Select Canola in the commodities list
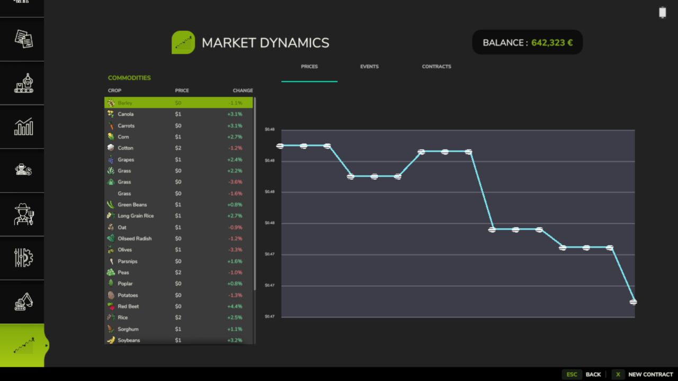 [x=179, y=114]
